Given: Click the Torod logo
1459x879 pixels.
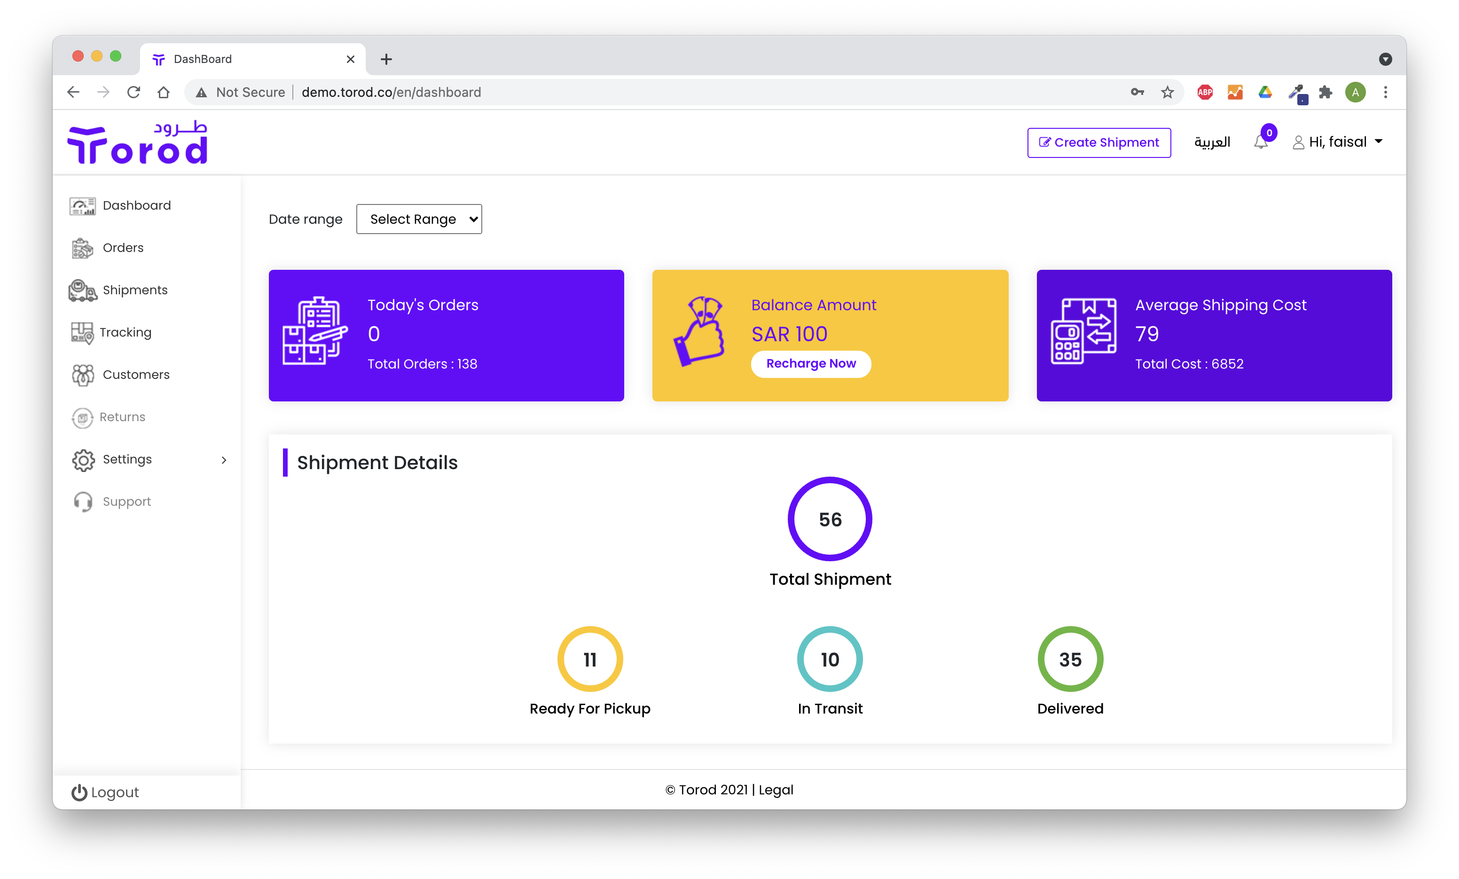Looking at the screenshot, I should [x=137, y=144].
